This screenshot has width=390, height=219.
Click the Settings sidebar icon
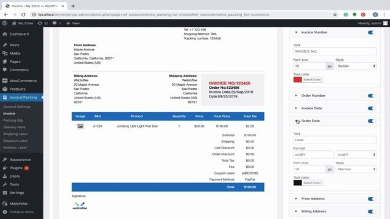[x=5, y=193]
